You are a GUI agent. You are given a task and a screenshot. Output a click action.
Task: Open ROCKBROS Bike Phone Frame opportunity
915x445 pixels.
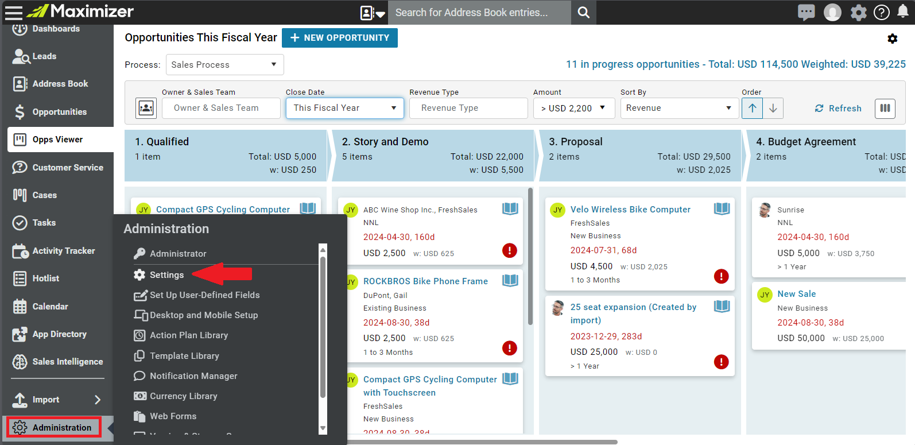425,281
